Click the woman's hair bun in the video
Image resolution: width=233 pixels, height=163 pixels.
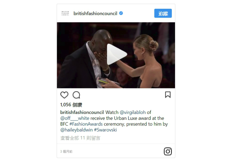[153, 45]
